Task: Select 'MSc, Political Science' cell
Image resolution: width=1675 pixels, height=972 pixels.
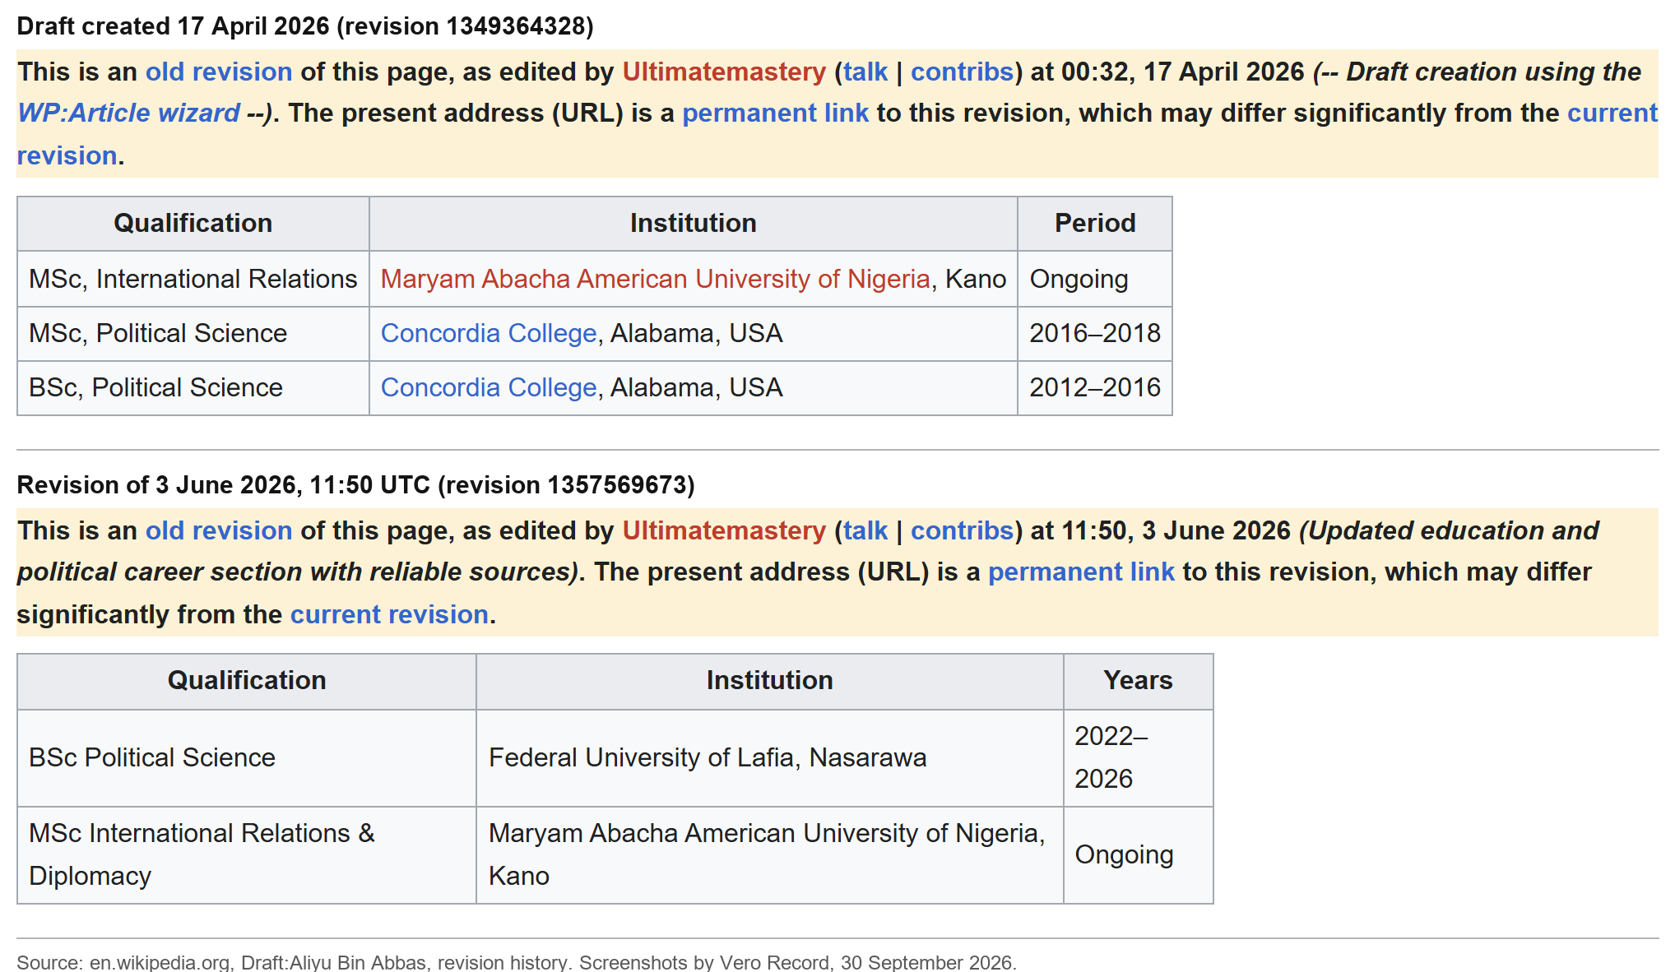Action: [x=193, y=334]
